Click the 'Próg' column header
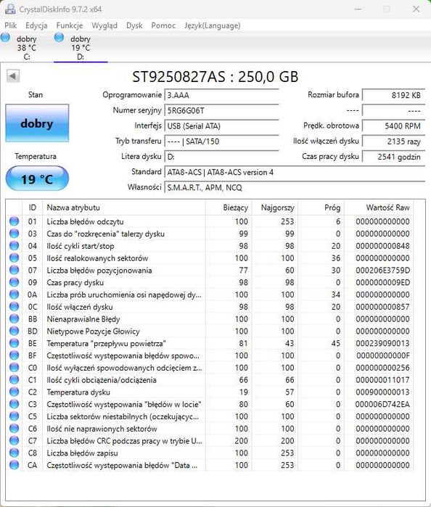 pos(321,207)
